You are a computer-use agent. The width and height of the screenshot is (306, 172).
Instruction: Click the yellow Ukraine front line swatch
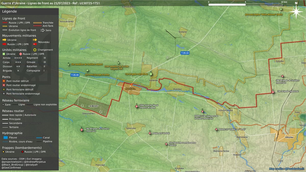pos(4,26)
